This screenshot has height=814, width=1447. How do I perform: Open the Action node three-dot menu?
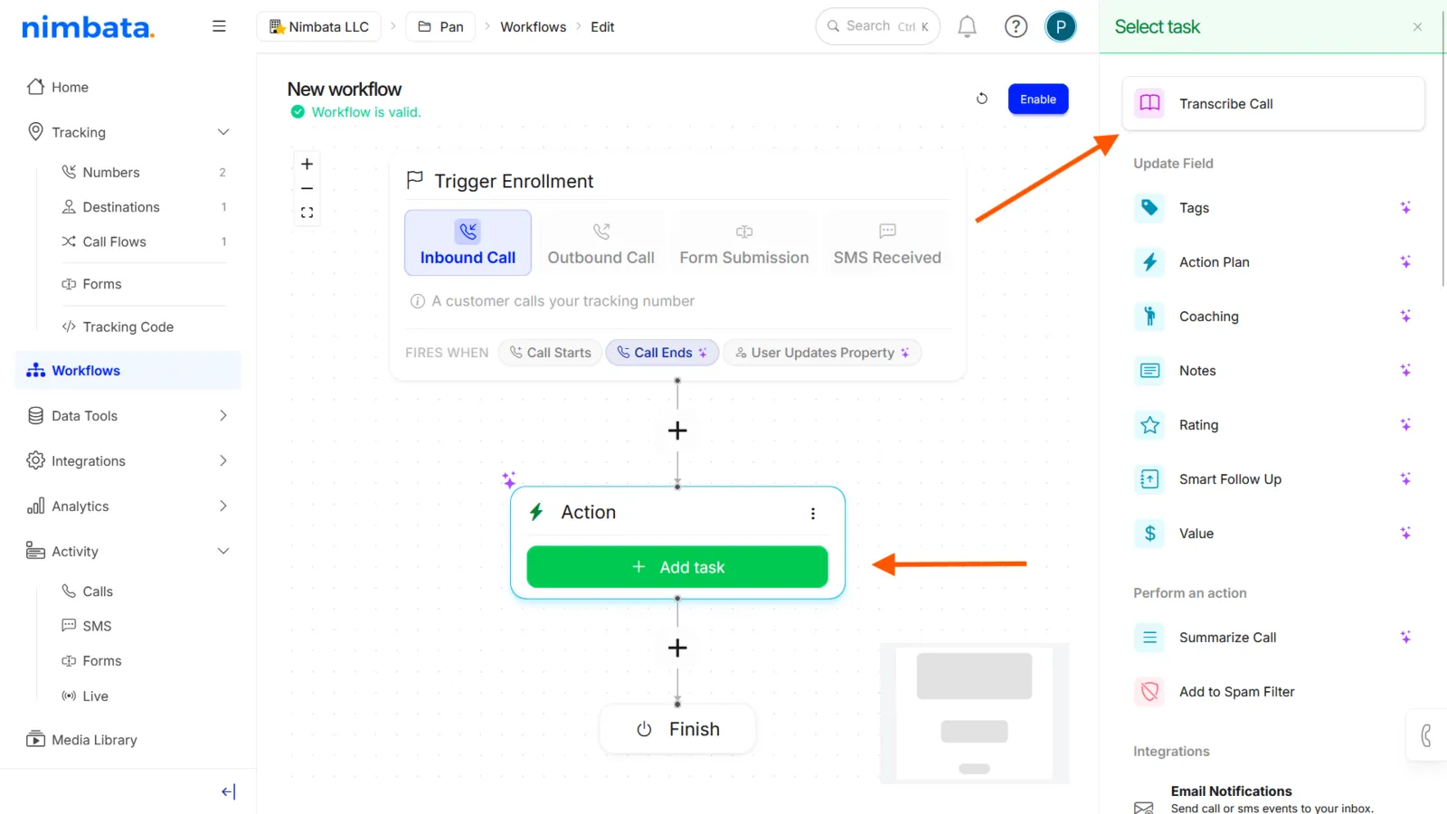[813, 514]
